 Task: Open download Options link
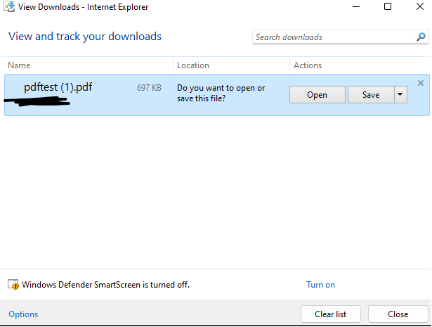(x=23, y=314)
